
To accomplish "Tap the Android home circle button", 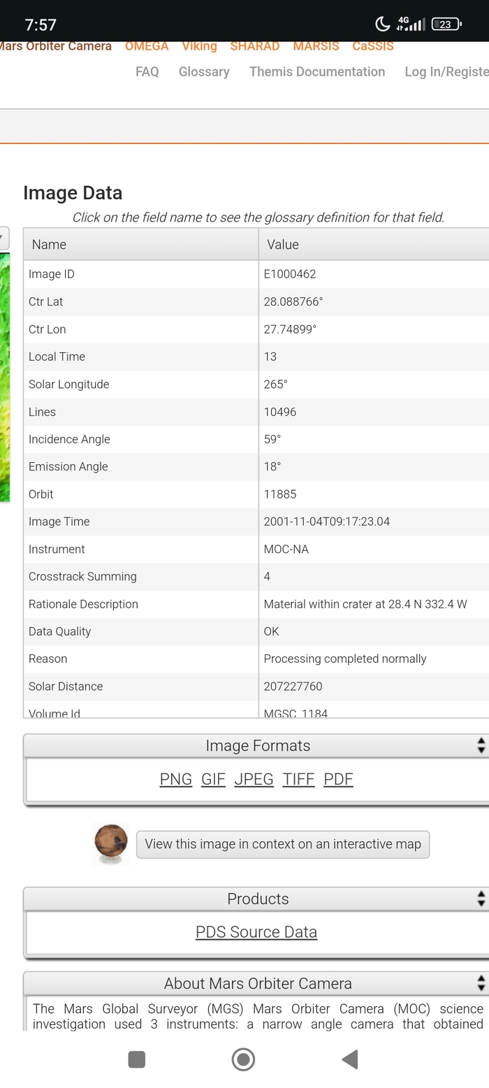I will pos(243,1059).
